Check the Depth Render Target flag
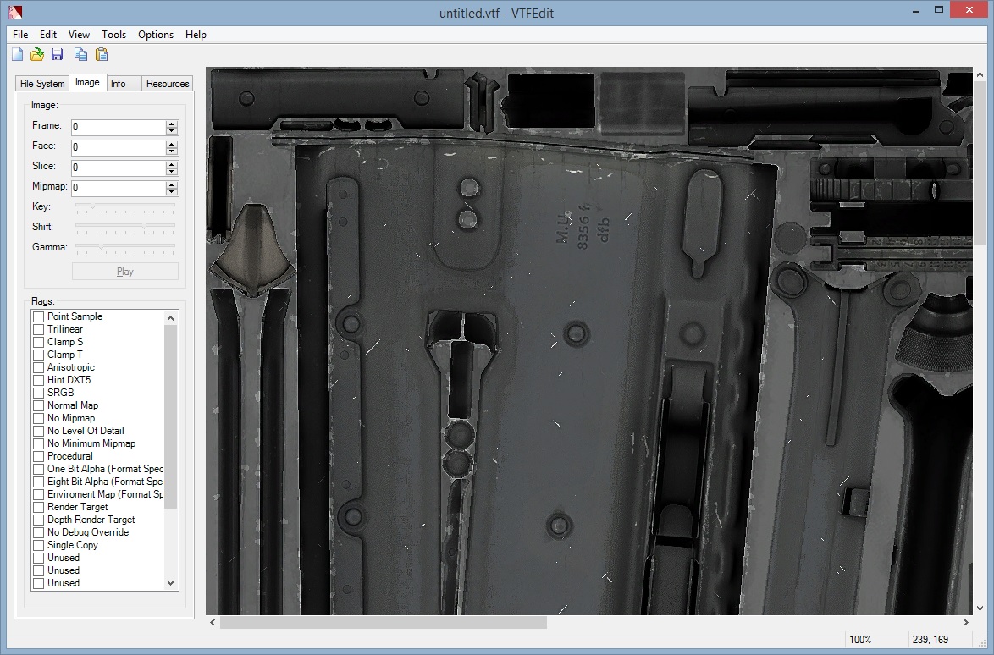The height and width of the screenshot is (655, 994). pos(39,520)
